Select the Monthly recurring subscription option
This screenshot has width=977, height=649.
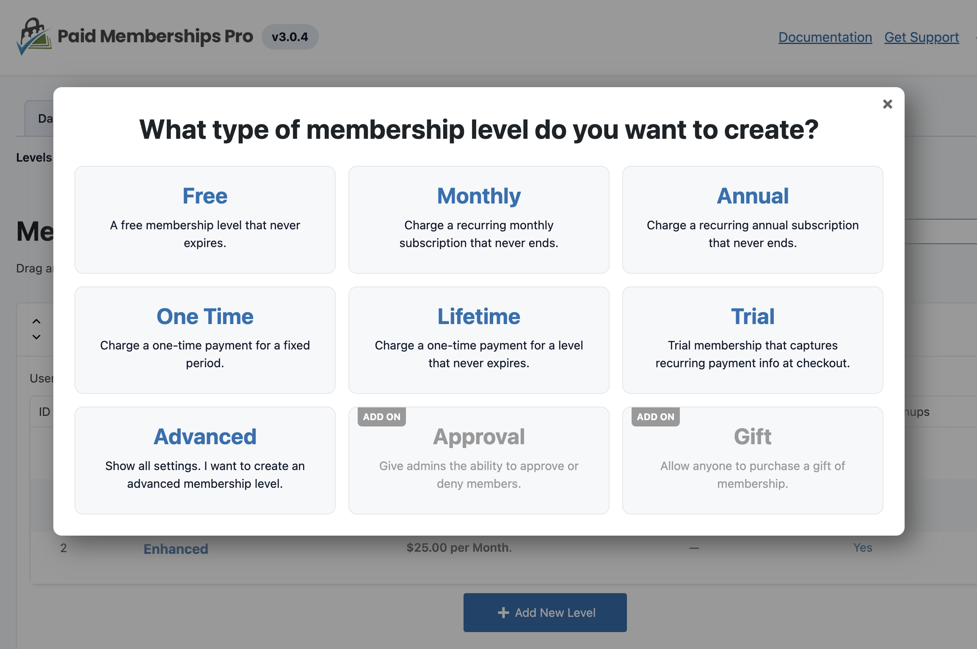tap(478, 219)
